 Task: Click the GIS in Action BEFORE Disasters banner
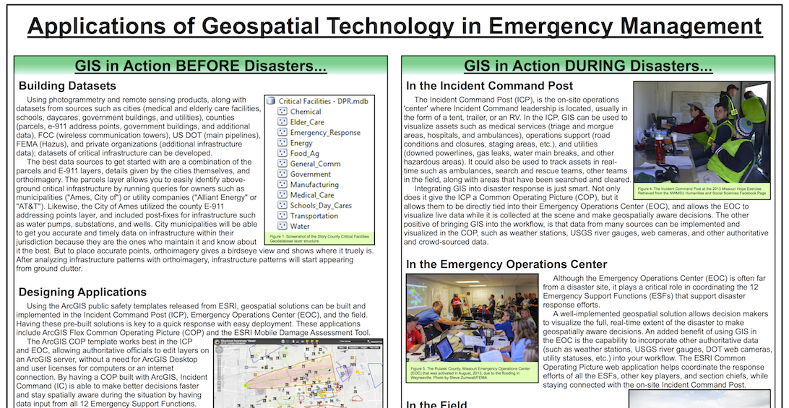pos(201,66)
